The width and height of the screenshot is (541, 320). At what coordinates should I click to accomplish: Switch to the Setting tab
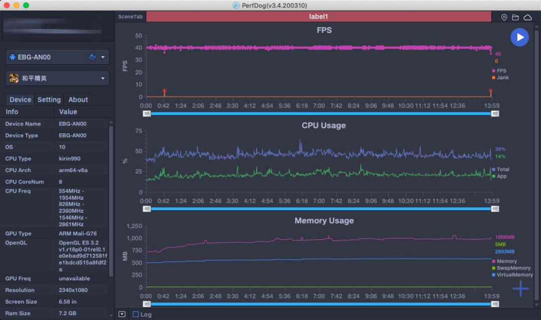(49, 99)
